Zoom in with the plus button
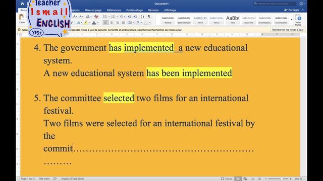This screenshot has width=323, height=181. point(291,179)
